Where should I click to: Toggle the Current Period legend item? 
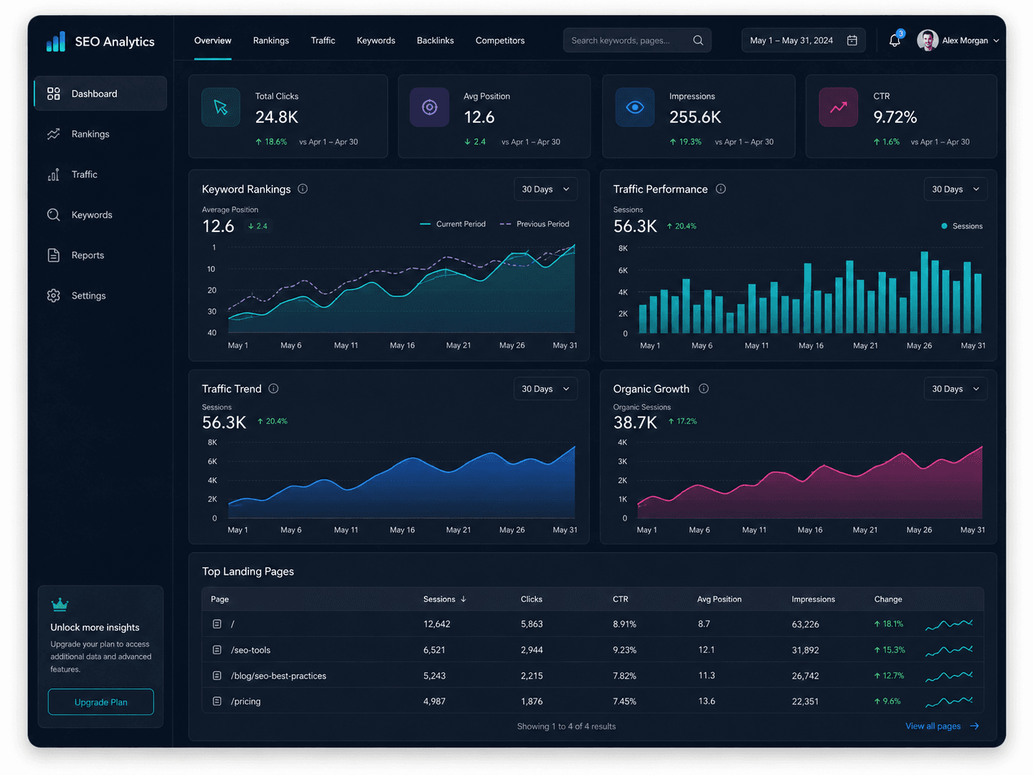[453, 224]
